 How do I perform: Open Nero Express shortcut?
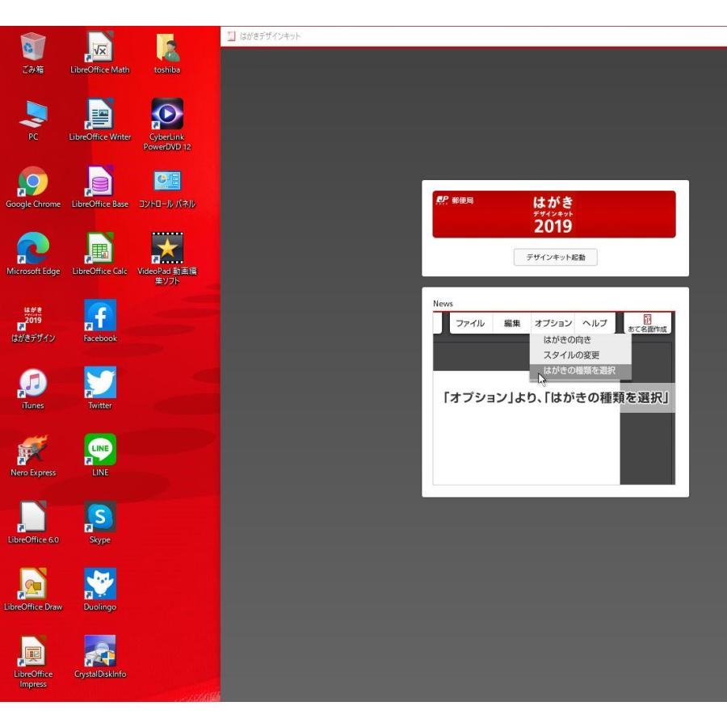coord(33,451)
